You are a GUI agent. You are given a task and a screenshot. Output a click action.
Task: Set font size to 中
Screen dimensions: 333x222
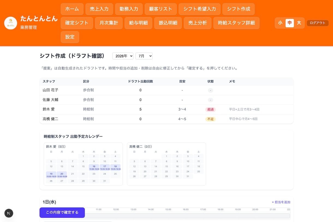click(290, 23)
